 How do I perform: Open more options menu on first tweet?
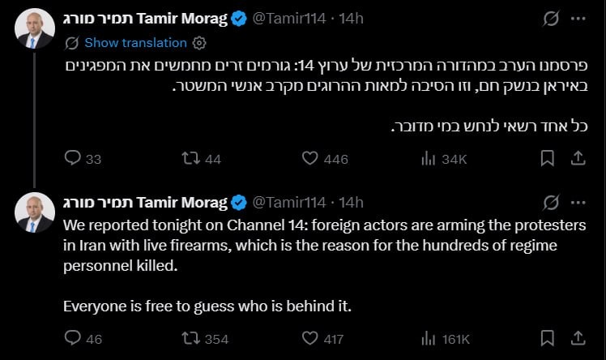[578, 19]
